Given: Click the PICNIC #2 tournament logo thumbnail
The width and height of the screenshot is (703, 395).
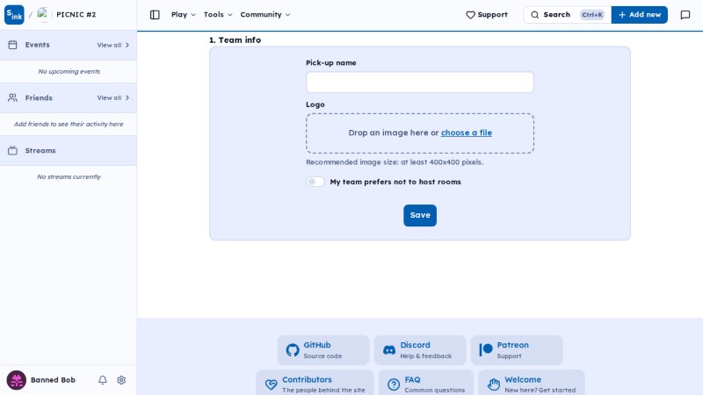Looking at the screenshot, I should click(x=43, y=14).
